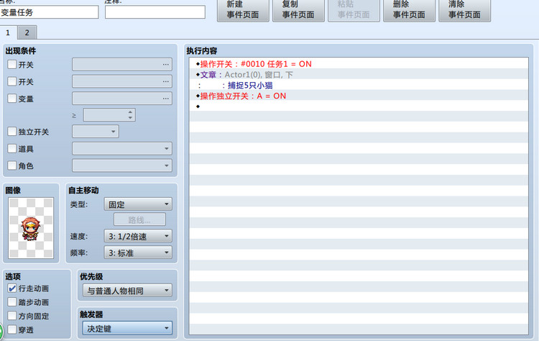This screenshot has width=539, height=341.
Task: Open the second 开关 switch selector field
Action: click(122, 81)
